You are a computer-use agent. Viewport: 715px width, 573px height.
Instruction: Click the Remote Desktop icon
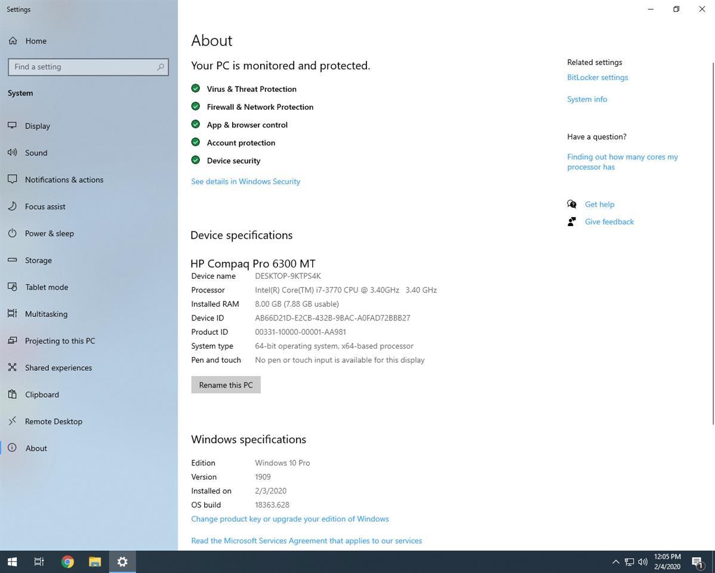tap(13, 421)
